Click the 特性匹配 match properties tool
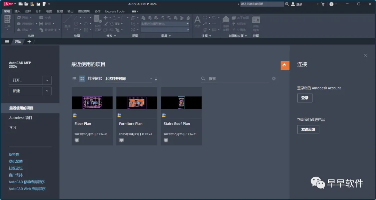Viewport: 376px width, 200px height. click(98, 23)
